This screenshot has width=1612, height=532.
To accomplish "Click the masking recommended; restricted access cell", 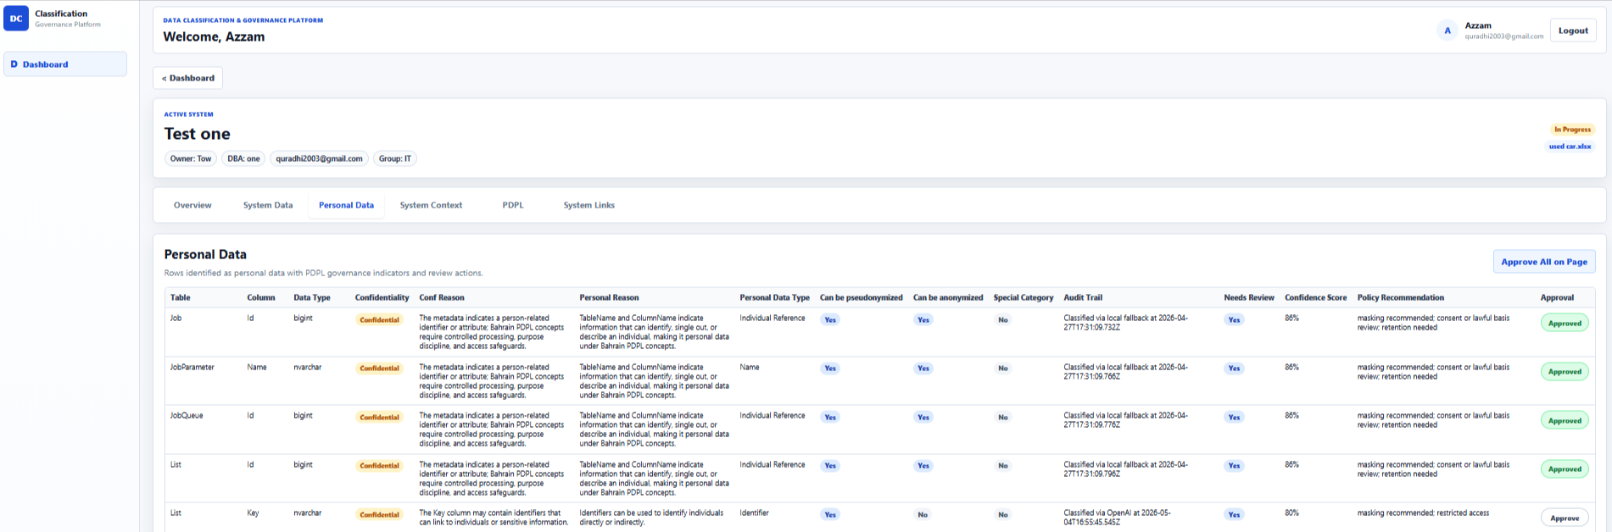I will 1423,513.
